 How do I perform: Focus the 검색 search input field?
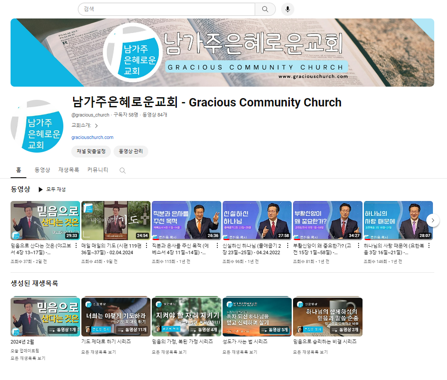click(167, 9)
